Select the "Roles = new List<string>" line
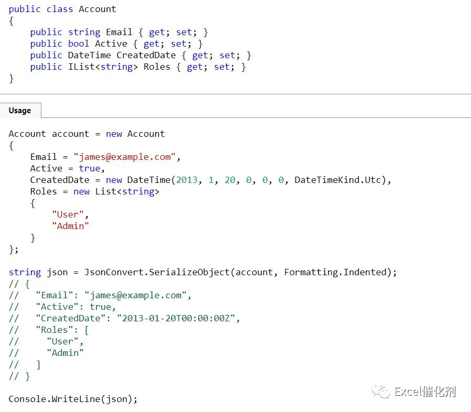 tap(95, 191)
